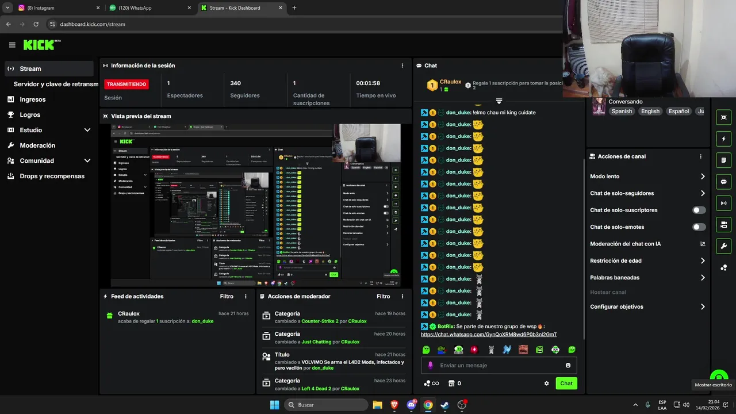736x414 pixels.
Task: Open Steam from the taskbar
Action: 444,405
